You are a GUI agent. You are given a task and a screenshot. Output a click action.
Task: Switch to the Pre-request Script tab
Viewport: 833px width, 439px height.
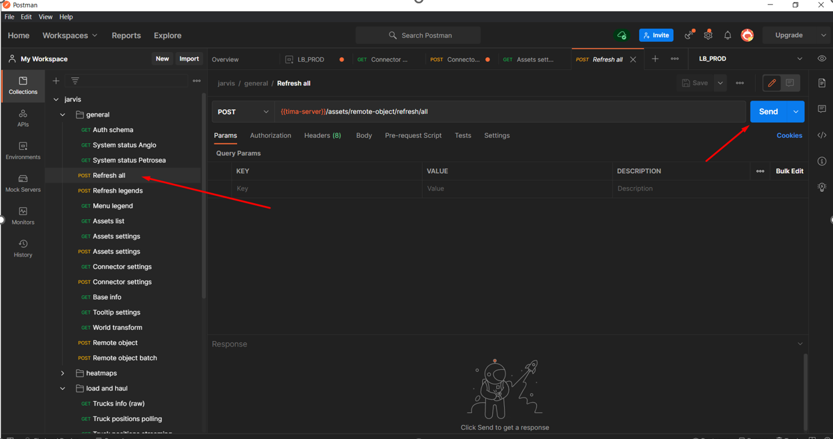[x=413, y=135]
